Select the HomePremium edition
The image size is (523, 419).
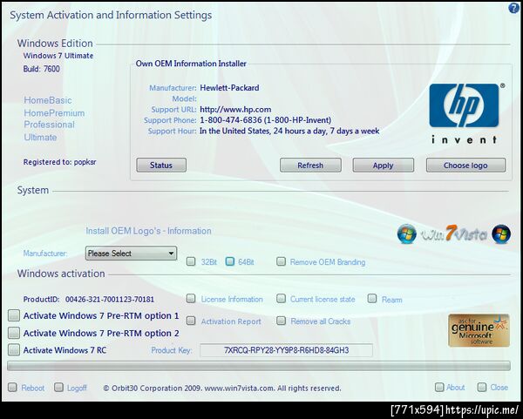click(54, 113)
